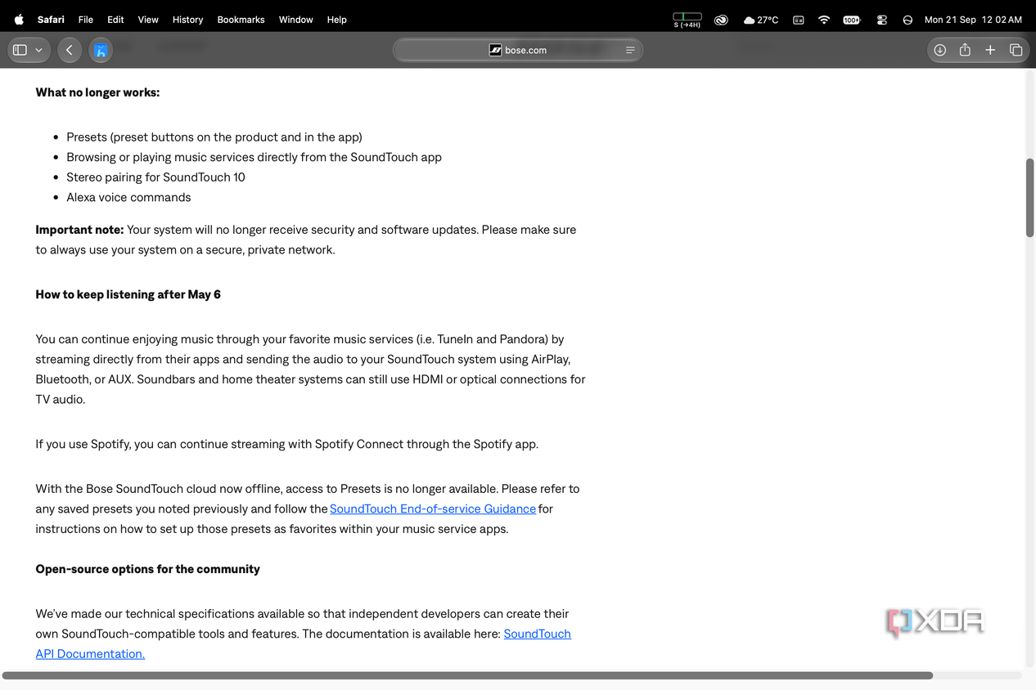This screenshot has width=1036, height=690.
Task: Click the 'Presets (preset buttons...' bullet
Action: click(214, 137)
